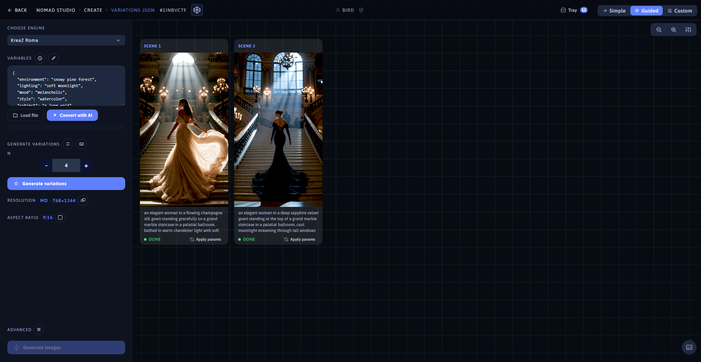Zoom in the canvas
Image resolution: width=701 pixels, height=362 pixels.
674,30
